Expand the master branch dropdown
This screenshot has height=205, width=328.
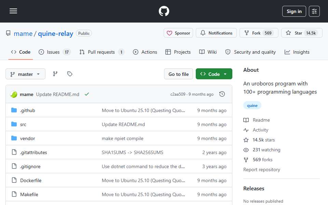click(x=25, y=74)
